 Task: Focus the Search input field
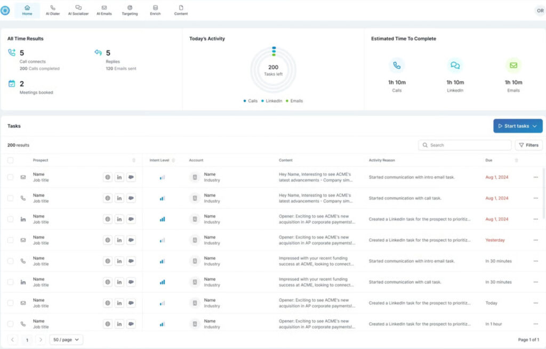click(464, 145)
